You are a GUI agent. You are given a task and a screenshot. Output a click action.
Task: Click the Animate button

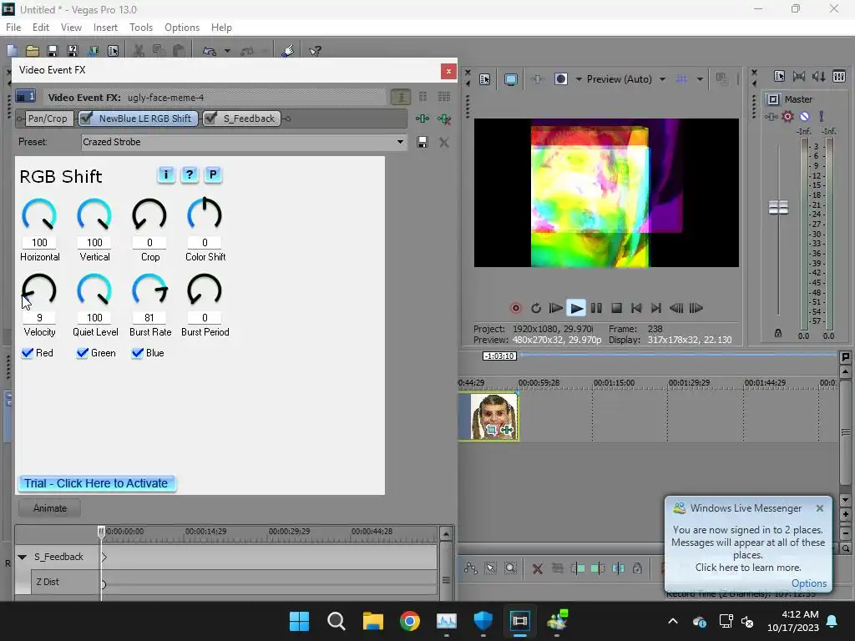[x=49, y=508]
